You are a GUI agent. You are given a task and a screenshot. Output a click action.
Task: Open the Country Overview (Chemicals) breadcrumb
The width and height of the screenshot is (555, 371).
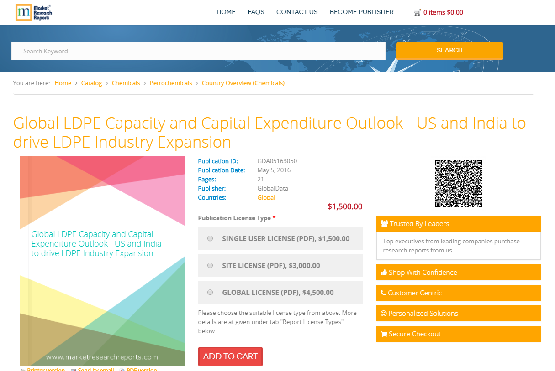coord(243,83)
